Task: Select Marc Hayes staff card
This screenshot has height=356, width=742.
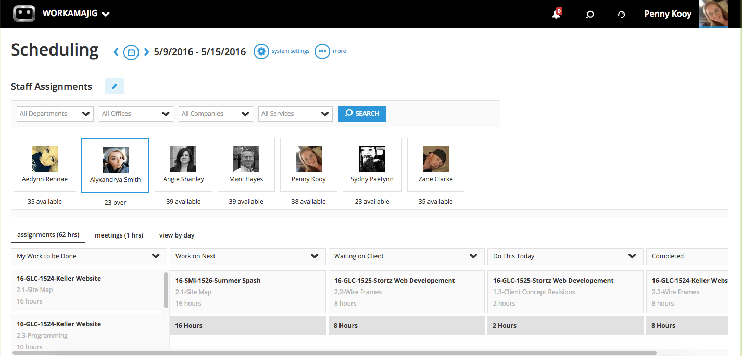Action: 246,165
